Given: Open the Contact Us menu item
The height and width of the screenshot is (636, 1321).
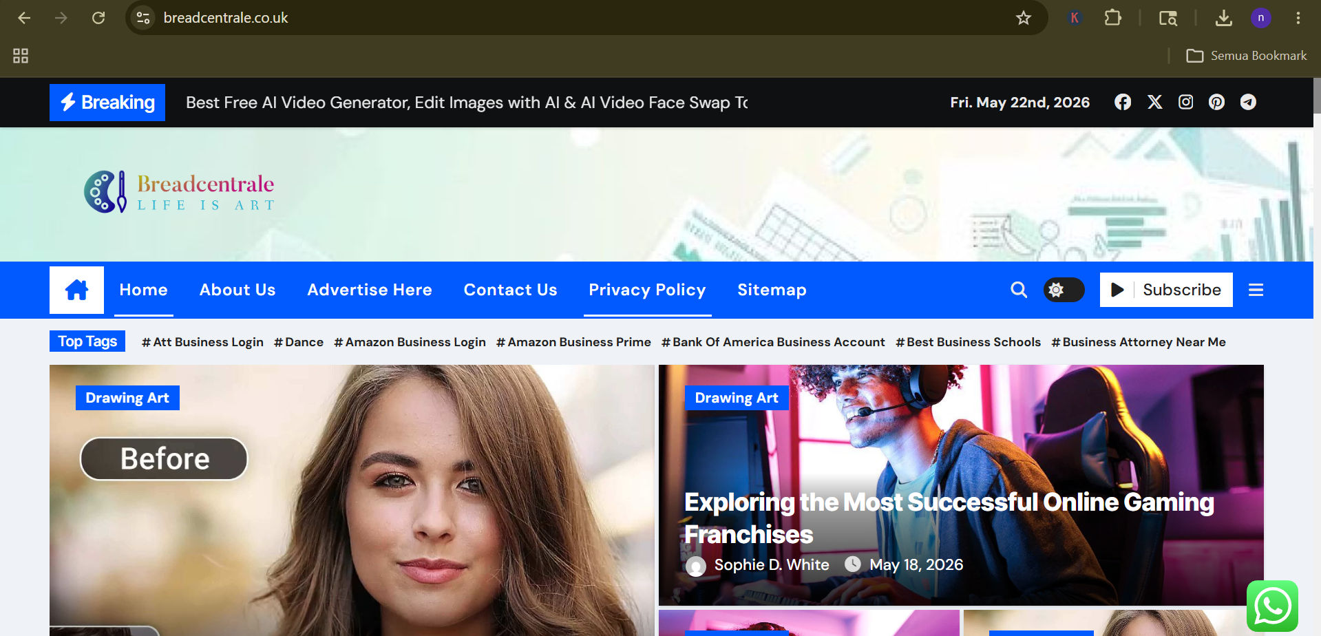Looking at the screenshot, I should point(510,290).
